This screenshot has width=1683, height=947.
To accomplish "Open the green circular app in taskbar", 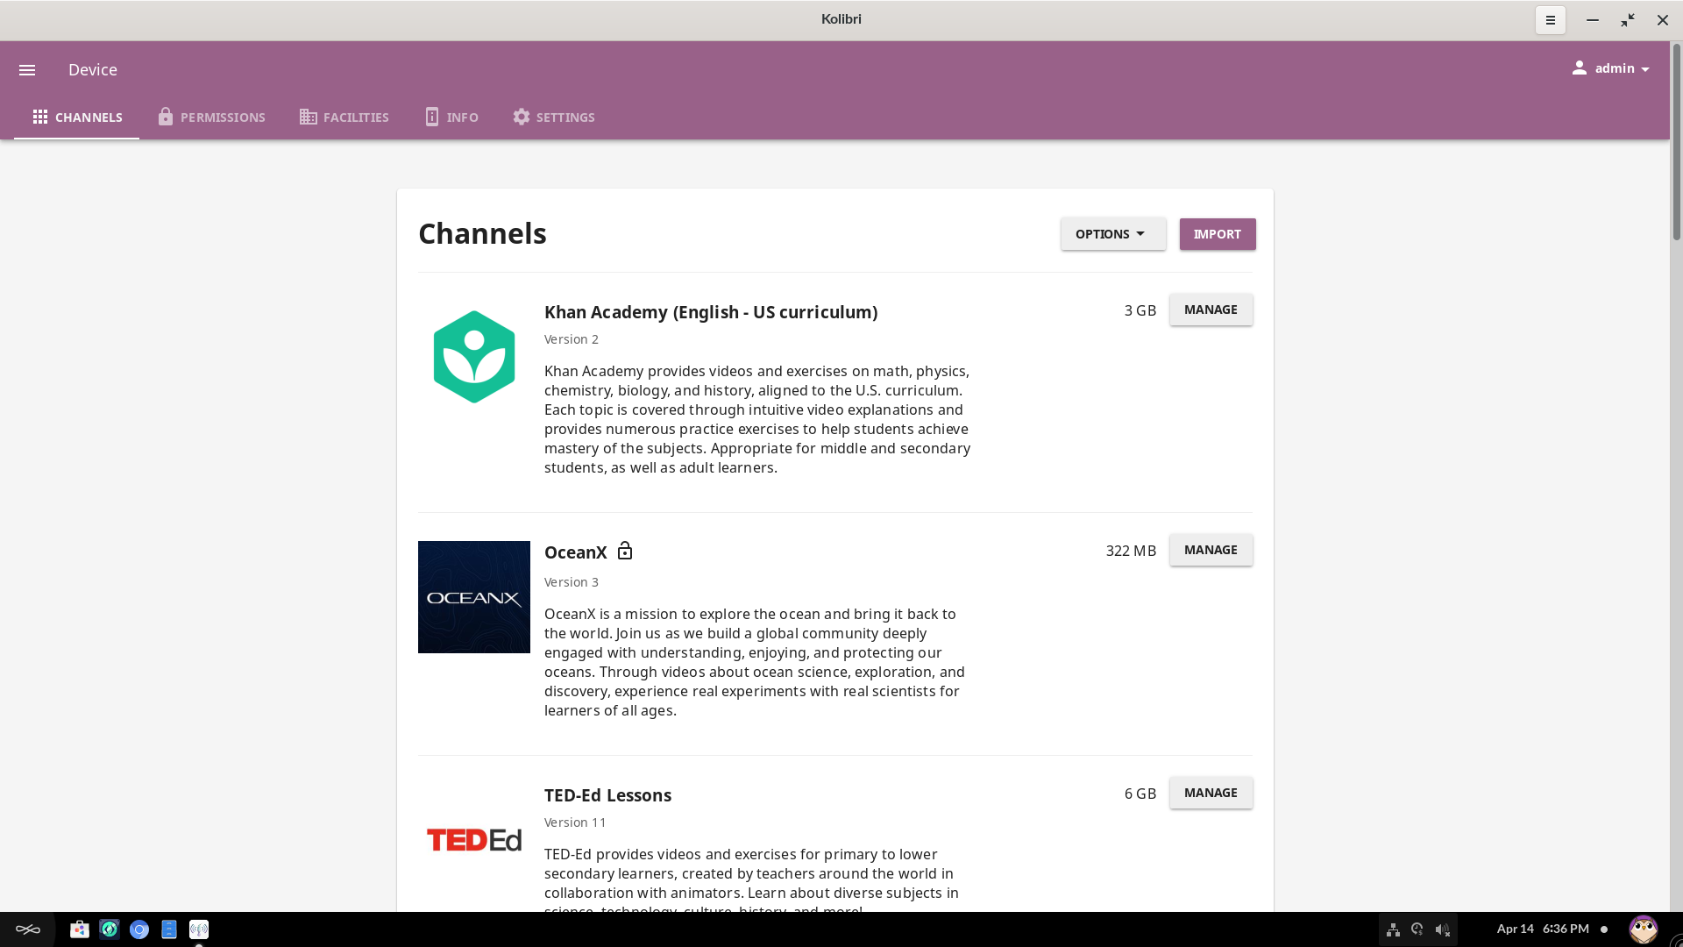I will (x=110, y=929).
